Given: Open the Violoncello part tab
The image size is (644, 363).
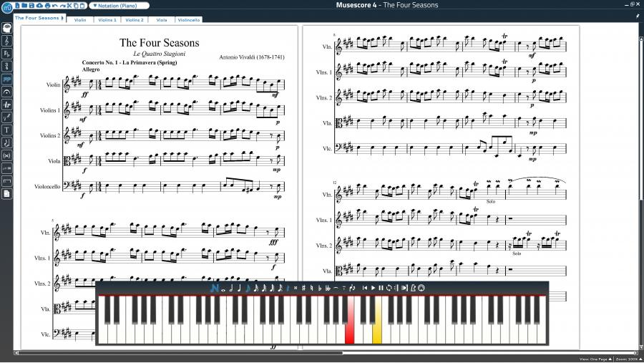Looking at the screenshot, I should 188,20.
